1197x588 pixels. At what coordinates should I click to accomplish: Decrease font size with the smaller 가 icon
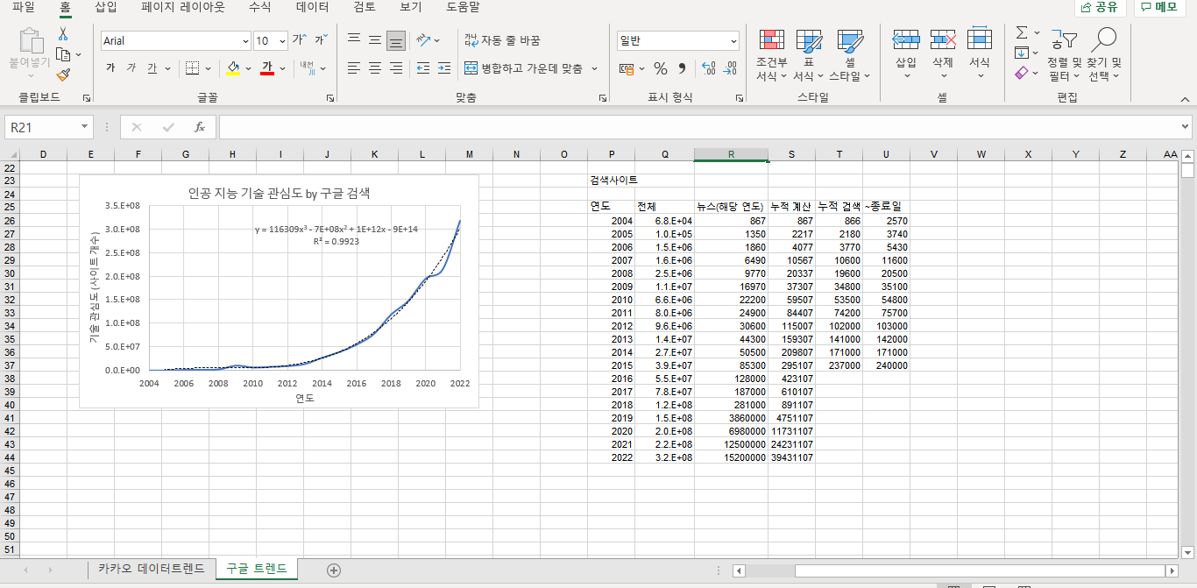tap(321, 40)
